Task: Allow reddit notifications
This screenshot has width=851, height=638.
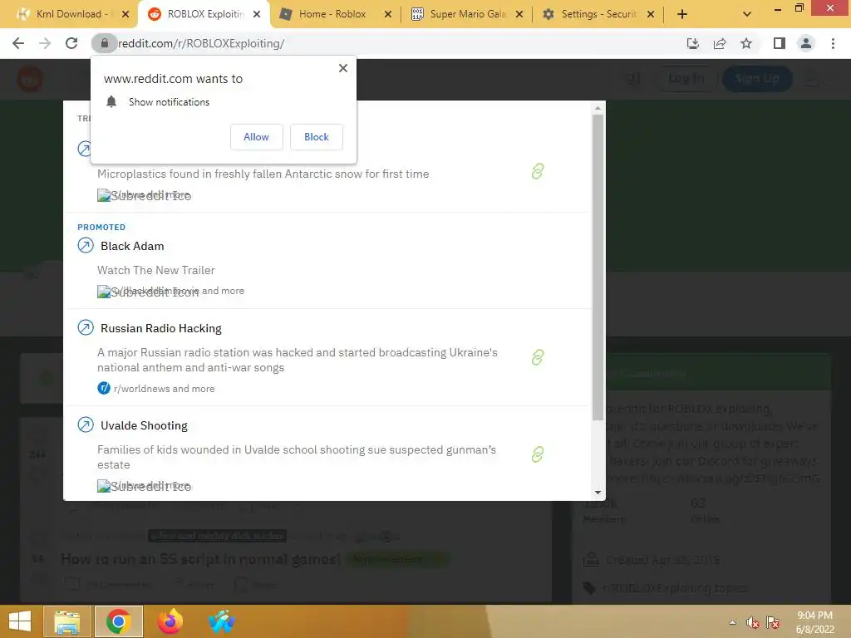Action: coord(256,137)
